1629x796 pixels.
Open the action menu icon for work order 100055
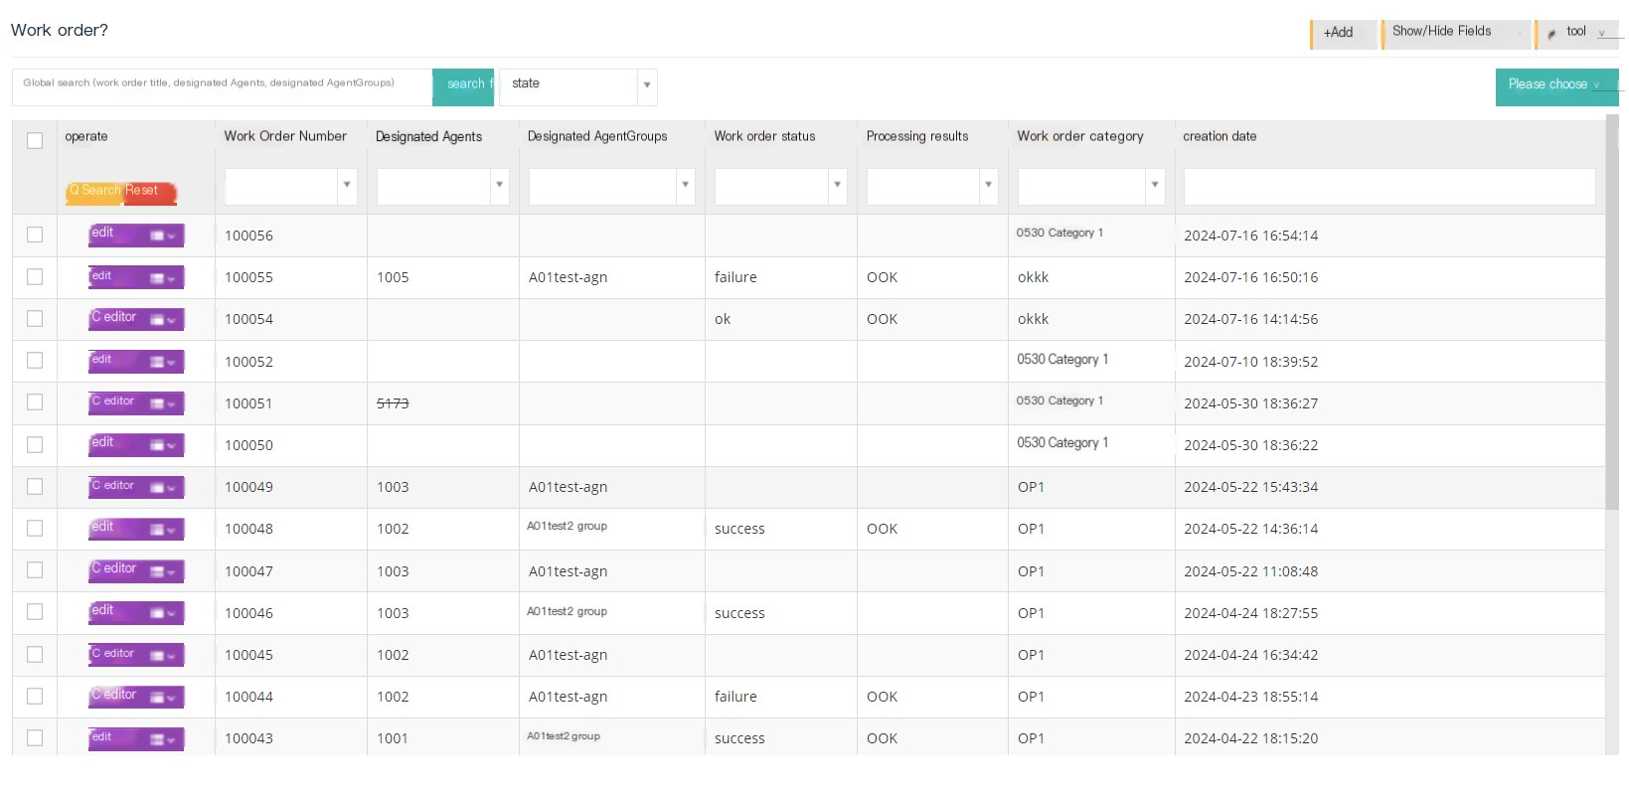(x=163, y=278)
